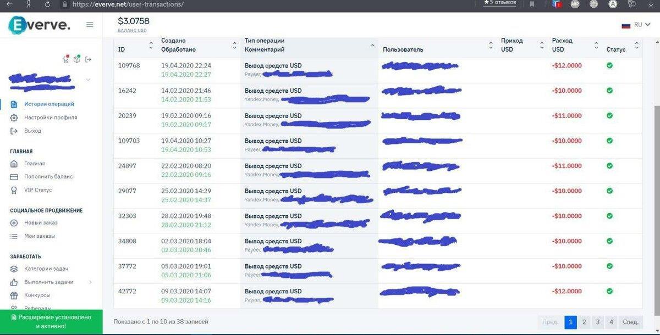
Task: Open the AdBlock Plus extension icon
Action: 575,4
